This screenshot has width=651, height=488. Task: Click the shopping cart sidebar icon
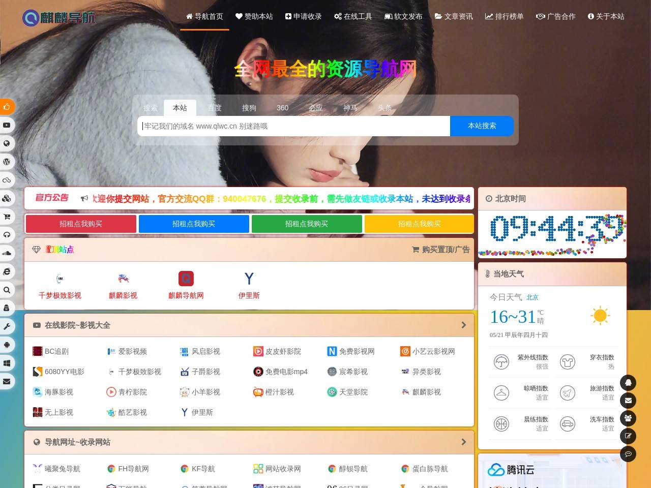pos(7,217)
